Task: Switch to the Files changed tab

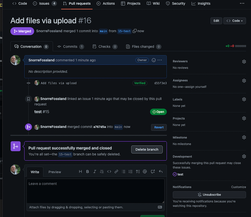Action: [144, 47]
